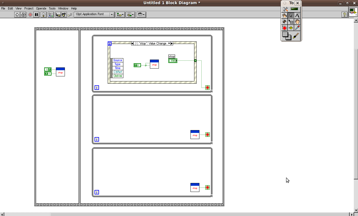
Task: Click the stop local variable in bottom loop
Action: pyautogui.click(x=195, y=187)
